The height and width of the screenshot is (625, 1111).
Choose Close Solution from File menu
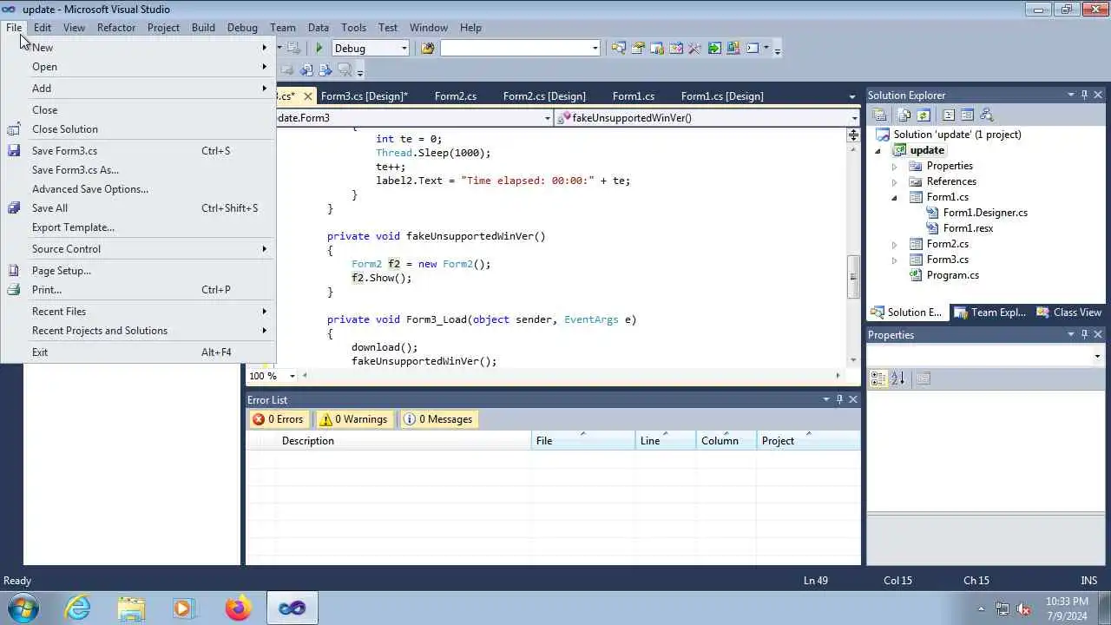point(139,129)
